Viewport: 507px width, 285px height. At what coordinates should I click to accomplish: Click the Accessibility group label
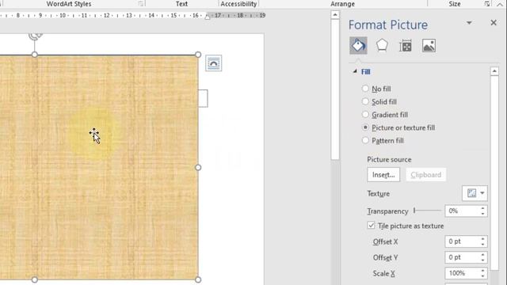pos(238,4)
